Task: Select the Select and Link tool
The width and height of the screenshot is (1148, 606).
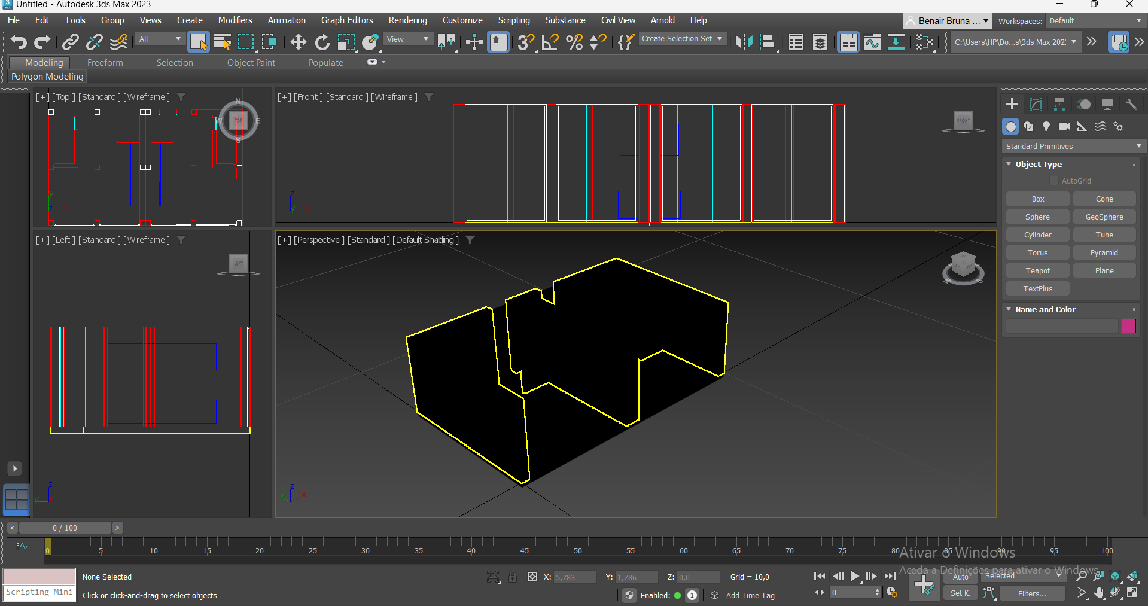Action: point(71,42)
